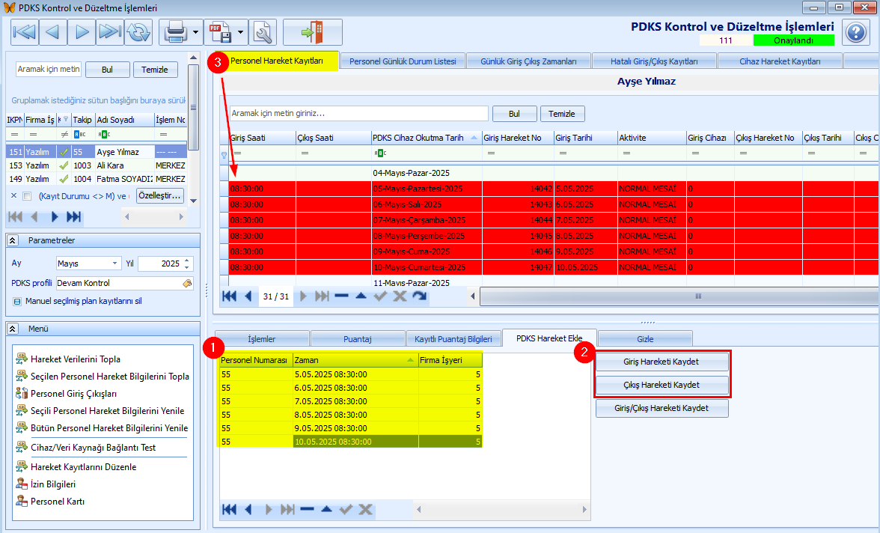Click the printer icon
The height and width of the screenshot is (533, 880).
pos(175,32)
